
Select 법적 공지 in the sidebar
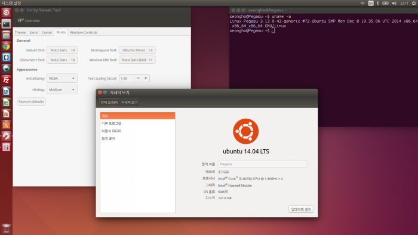point(137,138)
